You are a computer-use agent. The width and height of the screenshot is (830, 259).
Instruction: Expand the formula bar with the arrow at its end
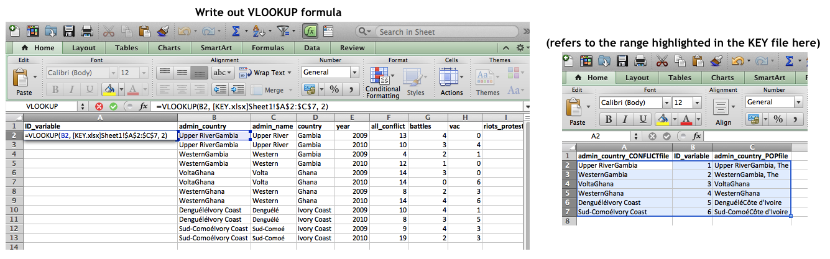[527, 106]
